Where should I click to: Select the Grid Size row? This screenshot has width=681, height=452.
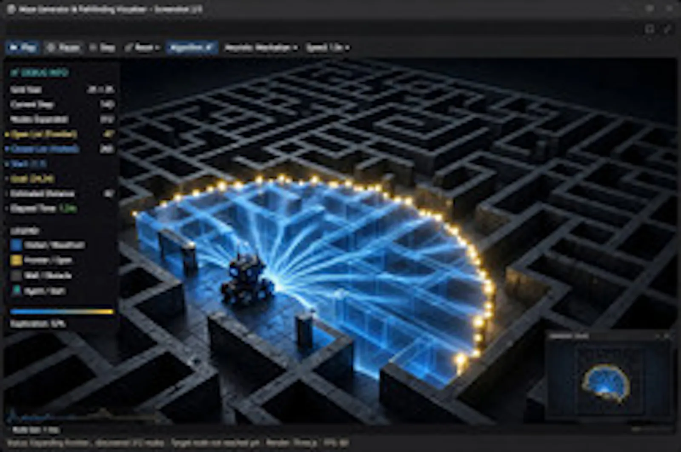point(62,89)
